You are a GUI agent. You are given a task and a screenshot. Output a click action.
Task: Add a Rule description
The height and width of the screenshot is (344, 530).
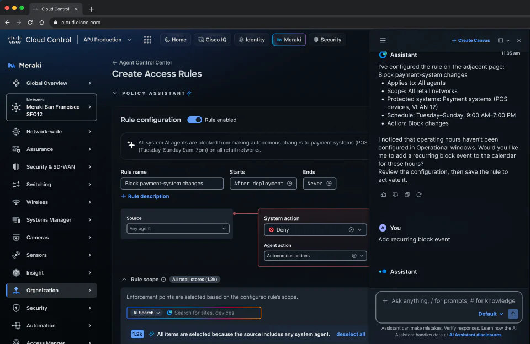tap(145, 196)
